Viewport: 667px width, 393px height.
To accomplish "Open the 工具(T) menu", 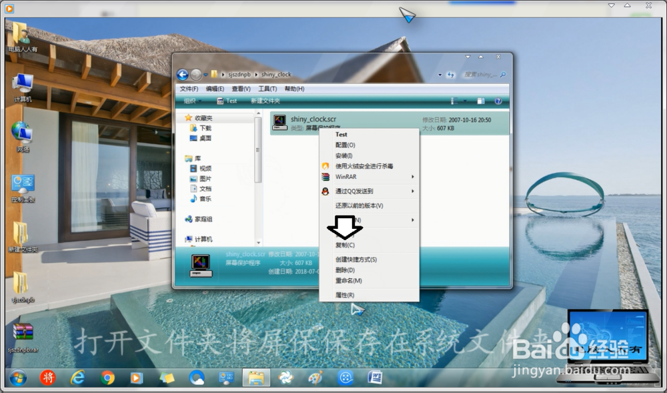I will [x=267, y=89].
